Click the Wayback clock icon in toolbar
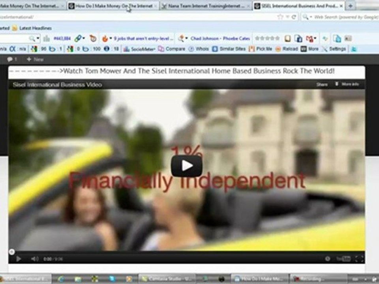 click(93, 38)
